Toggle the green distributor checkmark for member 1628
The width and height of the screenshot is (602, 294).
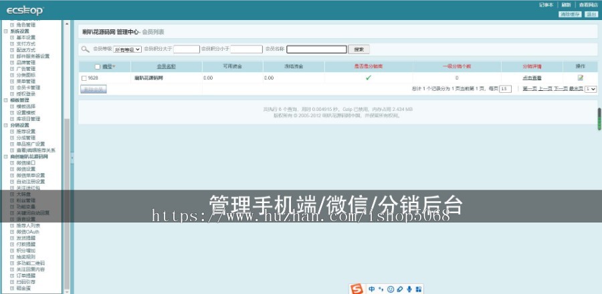[368, 78]
